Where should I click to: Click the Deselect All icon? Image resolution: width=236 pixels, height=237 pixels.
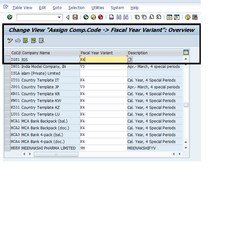tap(41, 41)
